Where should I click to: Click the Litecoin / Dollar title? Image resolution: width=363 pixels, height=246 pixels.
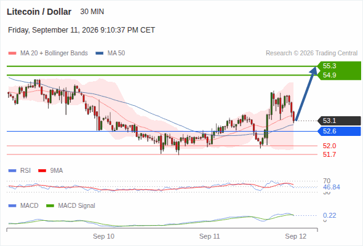click(x=39, y=12)
